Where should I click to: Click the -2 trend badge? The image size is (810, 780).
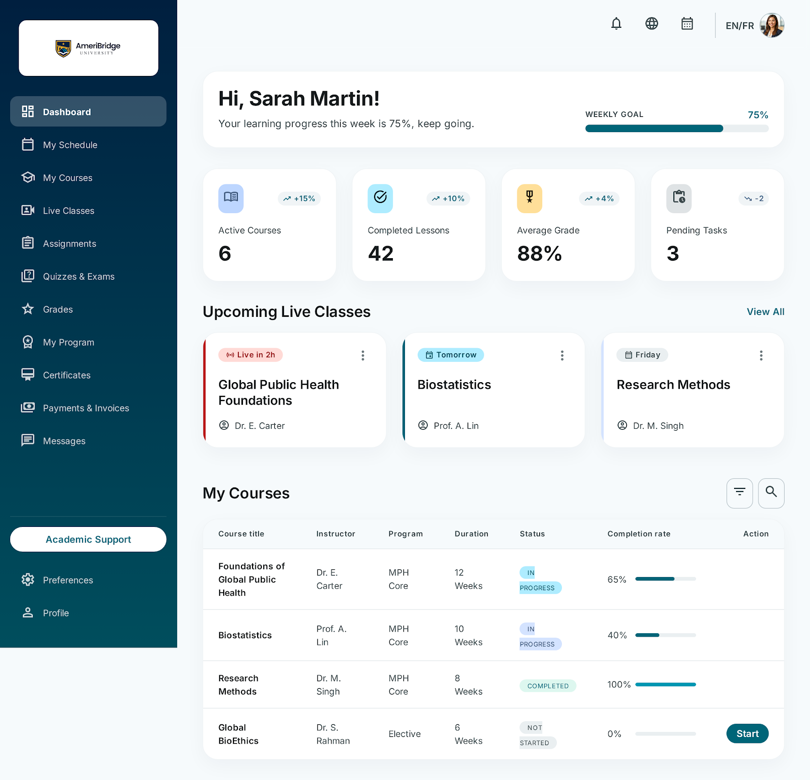pyautogui.click(x=754, y=198)
